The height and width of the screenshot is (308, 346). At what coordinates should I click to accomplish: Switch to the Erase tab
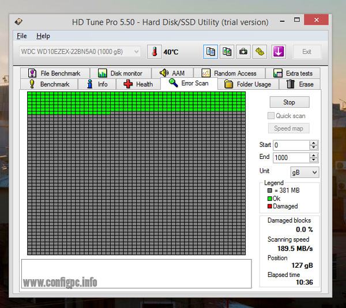[x=300, y=84]
